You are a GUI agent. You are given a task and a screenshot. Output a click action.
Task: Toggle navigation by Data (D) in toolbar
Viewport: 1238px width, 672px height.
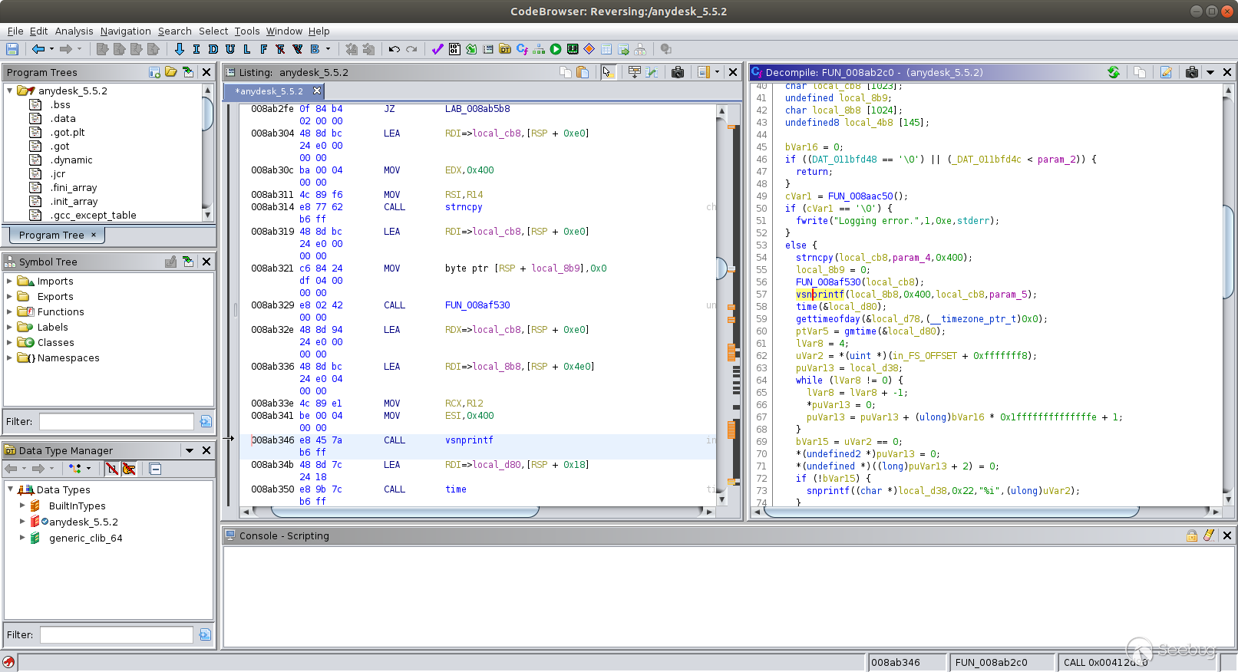coord(213,49)
